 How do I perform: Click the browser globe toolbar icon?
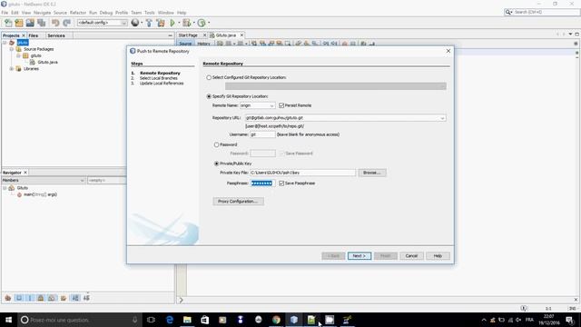(x=135, y=23)
